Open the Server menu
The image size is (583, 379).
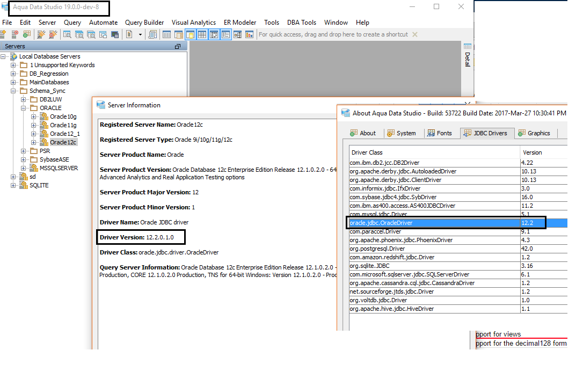(47, 23)
